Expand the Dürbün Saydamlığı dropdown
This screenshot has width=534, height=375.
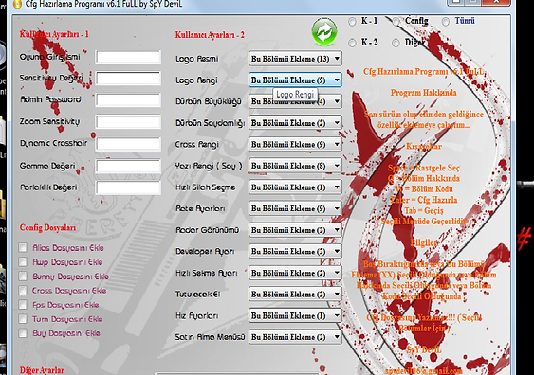[x=295, y=123]
